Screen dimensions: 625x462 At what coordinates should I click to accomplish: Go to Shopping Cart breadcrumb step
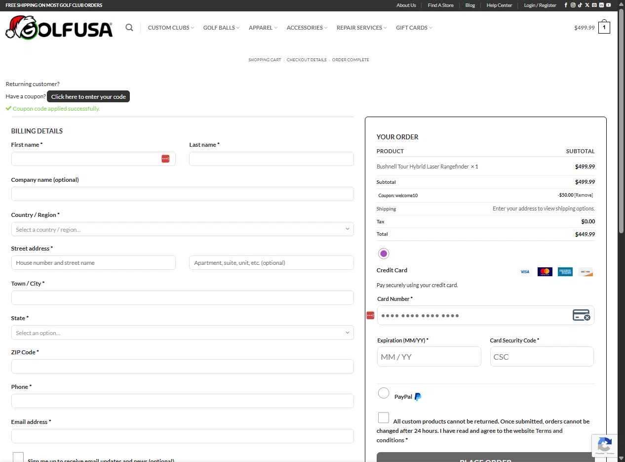[x=265, y=60]
